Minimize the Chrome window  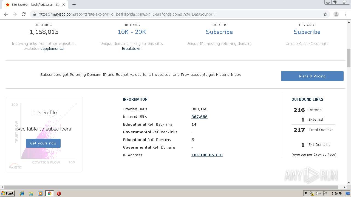click(x=328, y=2)
